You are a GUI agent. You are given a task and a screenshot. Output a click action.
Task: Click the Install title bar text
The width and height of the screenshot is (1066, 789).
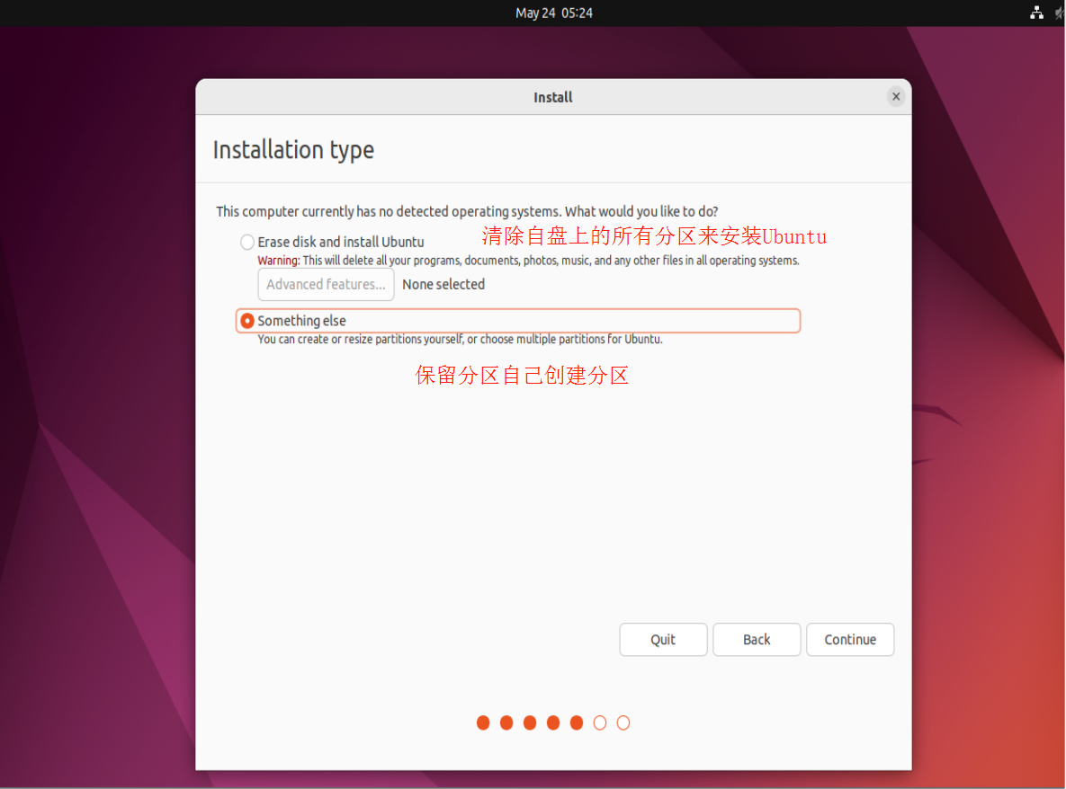coord(552,97)
